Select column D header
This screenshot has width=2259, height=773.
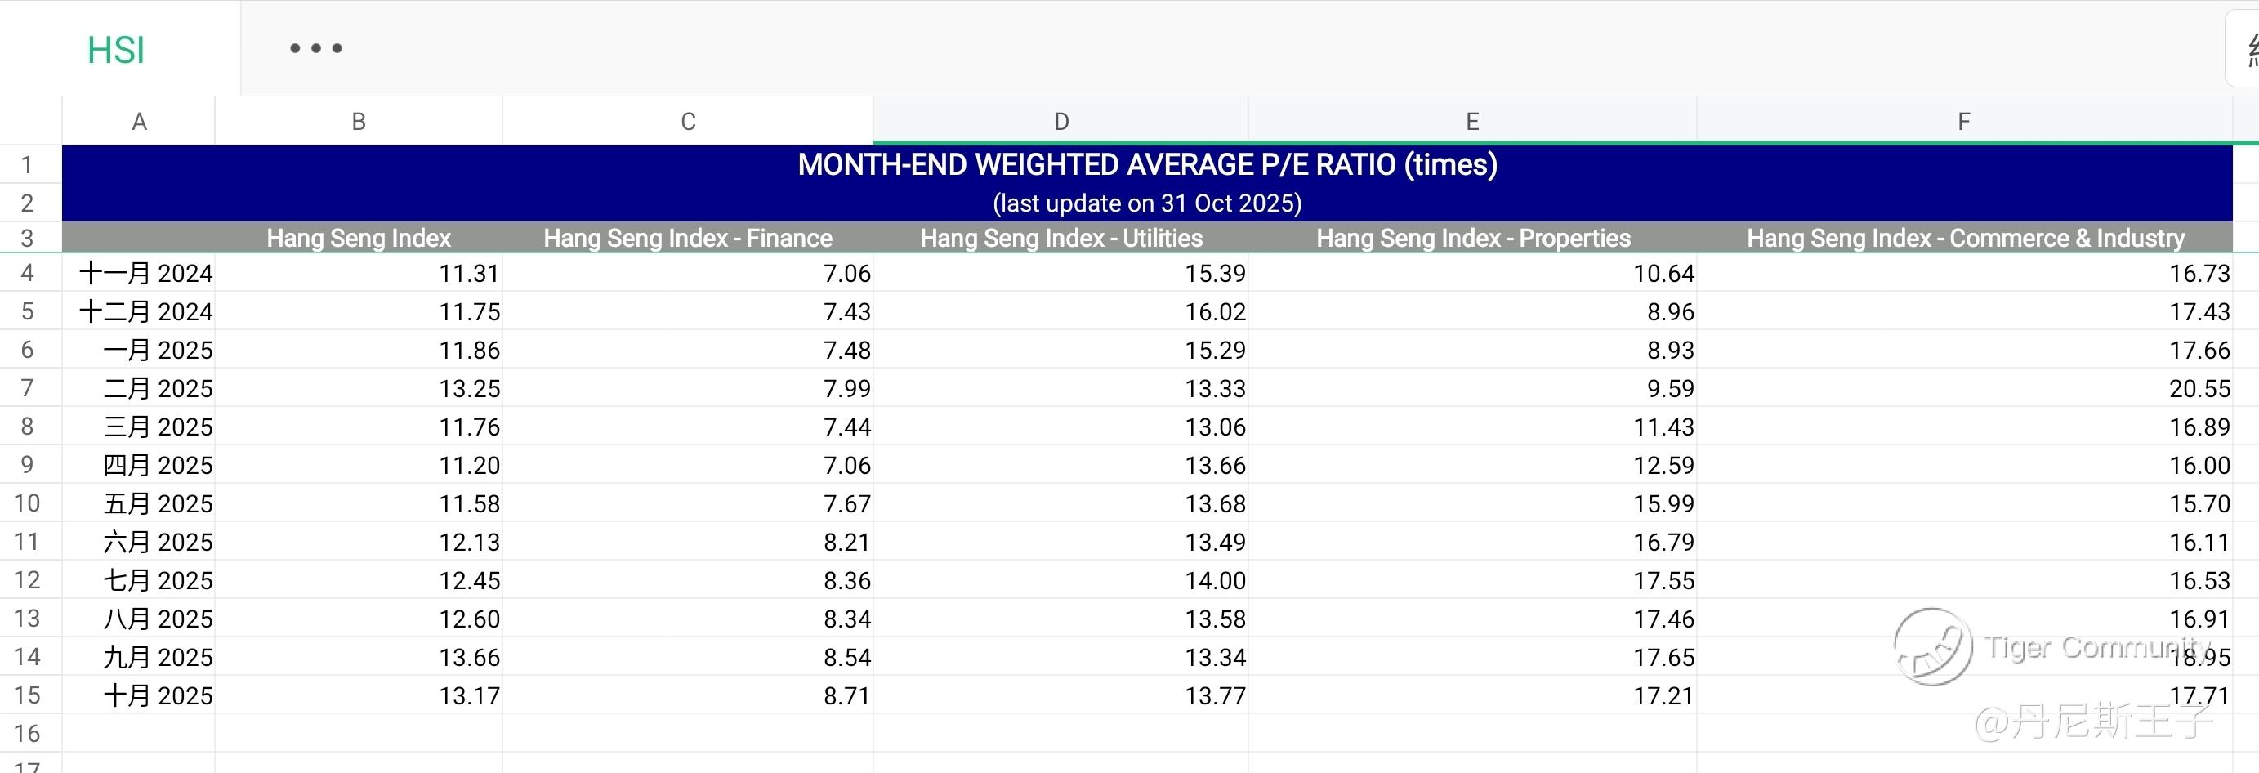[x=1061, y=122]
